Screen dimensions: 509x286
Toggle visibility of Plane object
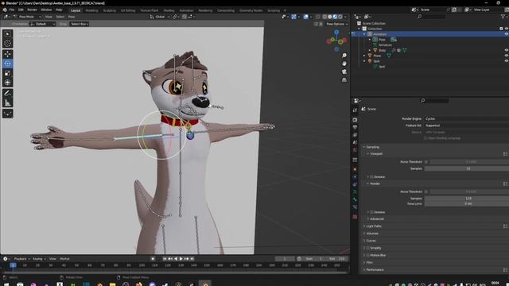pos(506,56)
